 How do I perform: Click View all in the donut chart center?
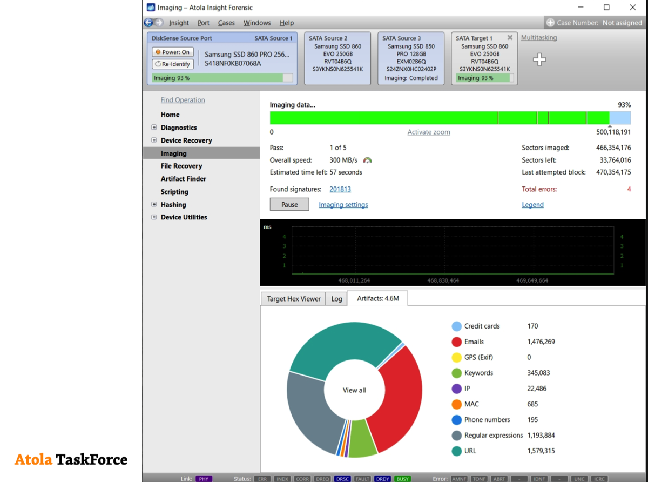(354, 390)
